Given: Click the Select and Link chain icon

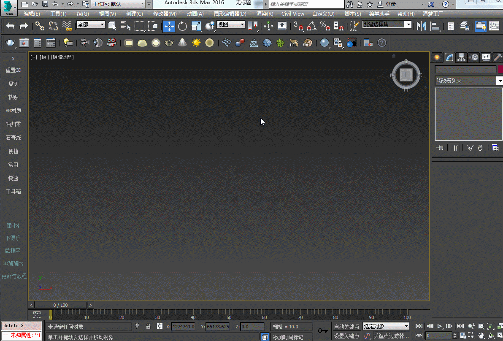Looking at the screenshot, I should tap(40, 26).
